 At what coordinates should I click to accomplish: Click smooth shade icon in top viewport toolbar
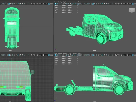click(9, 4)
